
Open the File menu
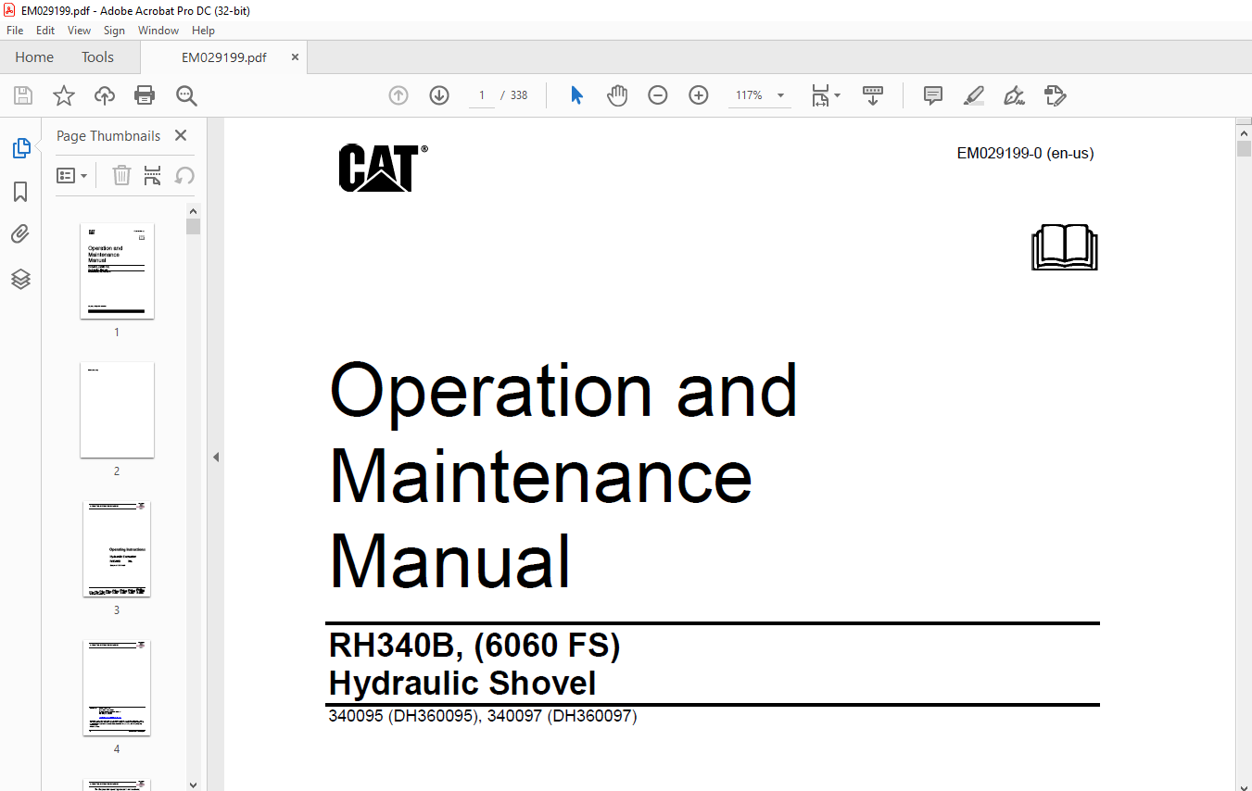[15, 31]
